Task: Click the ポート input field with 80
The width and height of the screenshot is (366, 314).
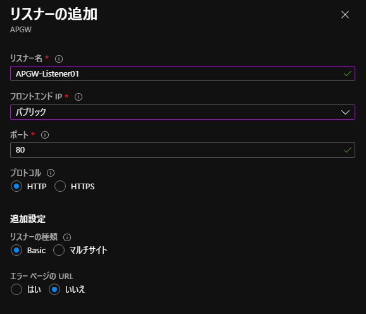Action: [182, 150]
